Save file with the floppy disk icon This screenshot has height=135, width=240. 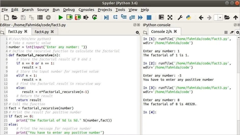point(23,18)
